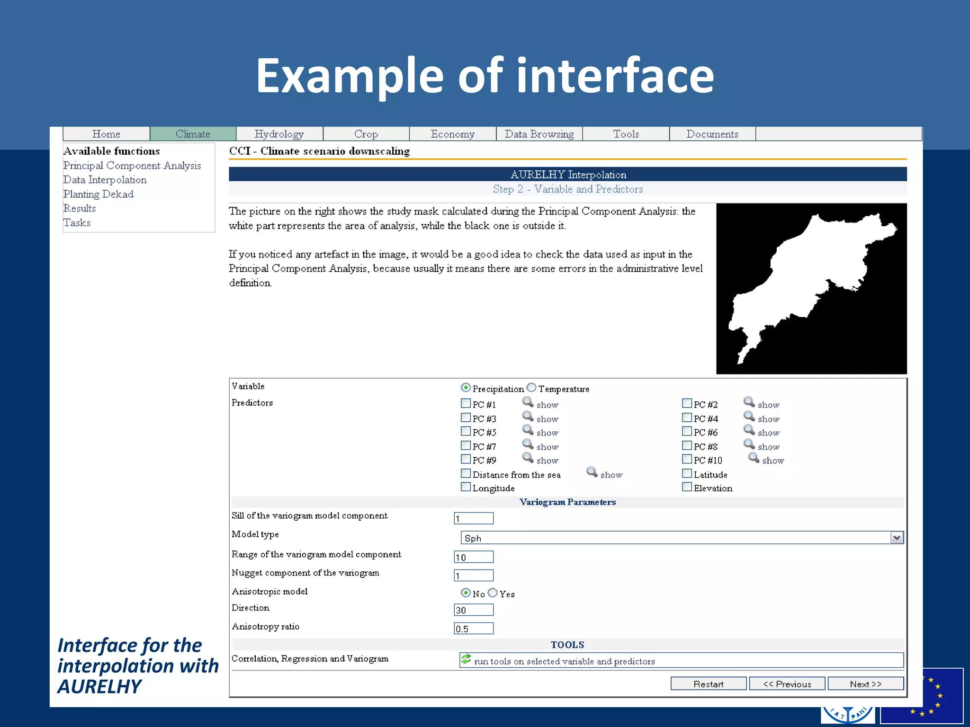
Task: Check the PC #8 checkbox
Action: pos(687,445)
